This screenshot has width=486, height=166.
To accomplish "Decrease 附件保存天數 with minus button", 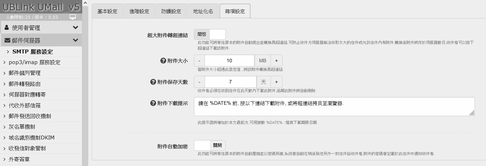I will pos(199,82).
